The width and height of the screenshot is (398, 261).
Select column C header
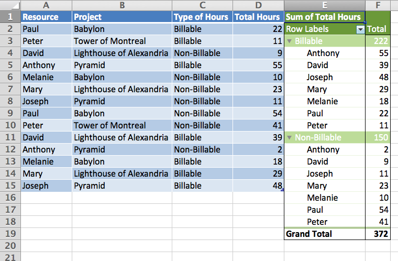pos(202,5)
